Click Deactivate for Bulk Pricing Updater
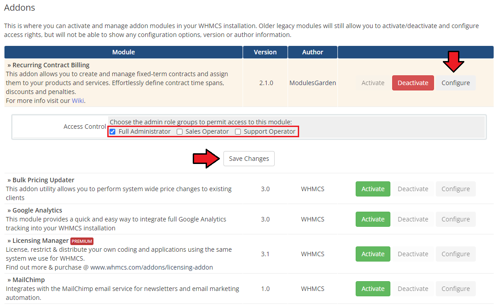This screenshot has width=499, height=307. pyautogui.click(x=413, y=189)
